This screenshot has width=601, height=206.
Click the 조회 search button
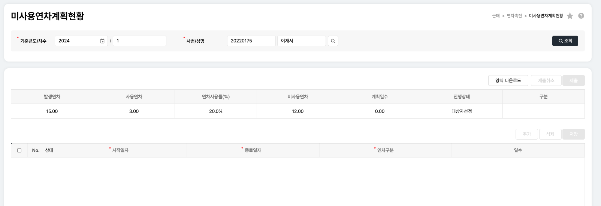(565, 41)
